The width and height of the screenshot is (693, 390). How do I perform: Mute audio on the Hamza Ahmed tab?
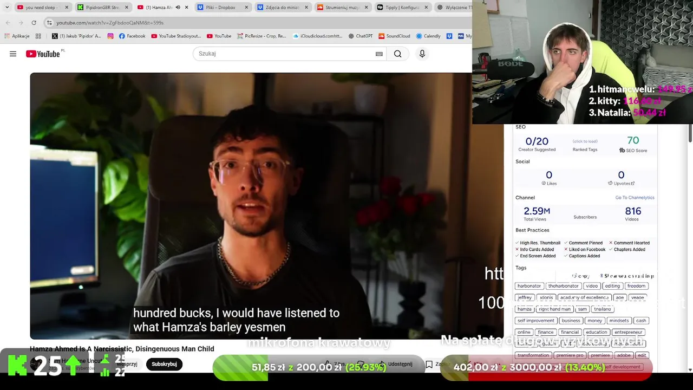[x=178, y=8]
